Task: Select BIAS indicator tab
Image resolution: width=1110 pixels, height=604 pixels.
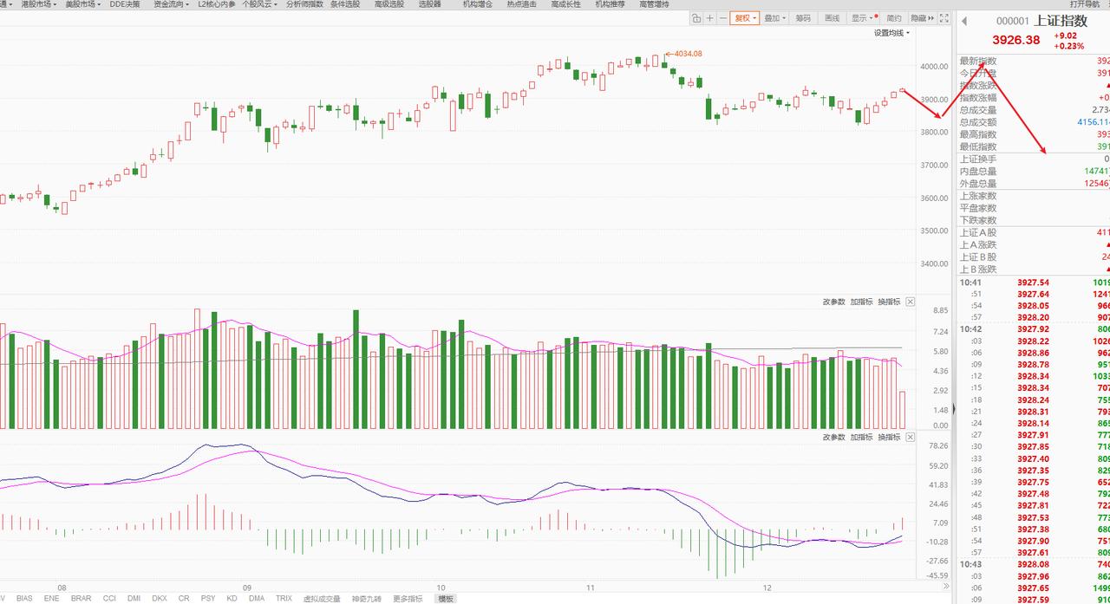Action: click(x=23, y=599)
